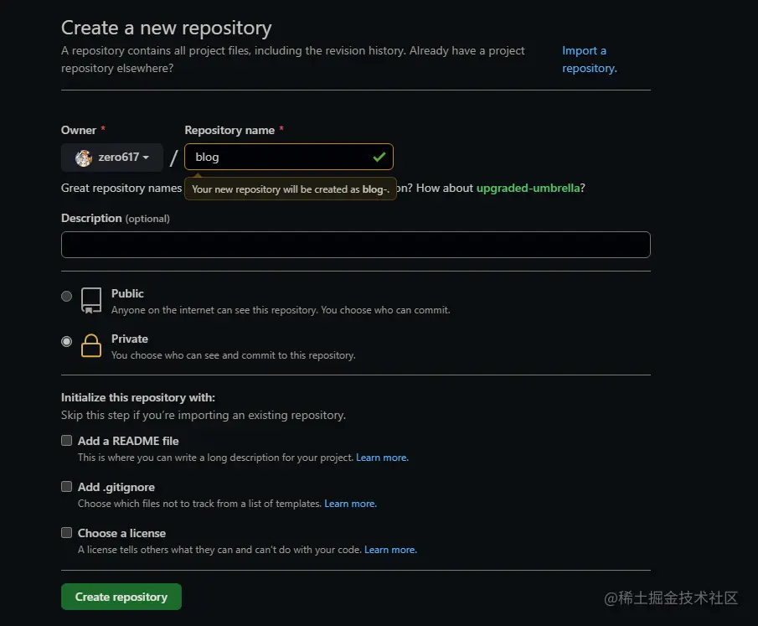Click the Create repository button
The width and height of the screenshot is (758, 626).
(x=121, y=597)
